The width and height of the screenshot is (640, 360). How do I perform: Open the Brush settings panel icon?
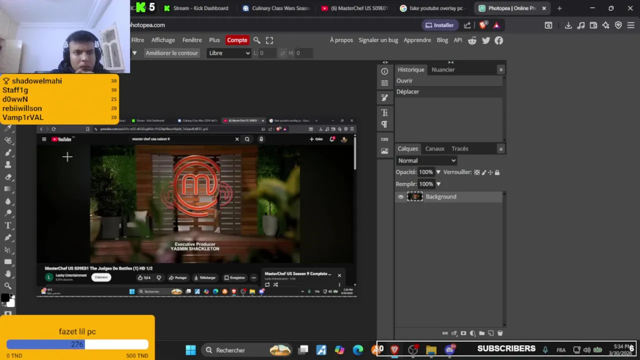[x=384, y=97]
